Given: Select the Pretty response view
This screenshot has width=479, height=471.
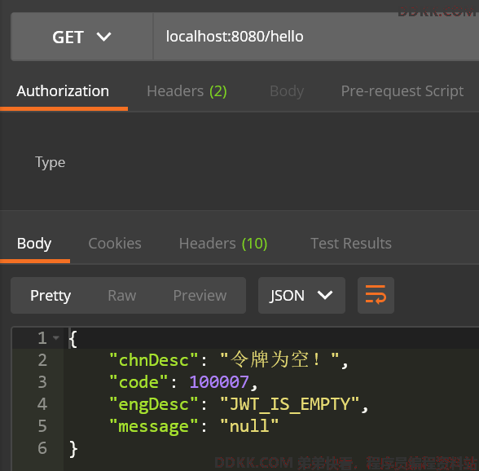Looking at the screenshot, I should [51, 295].
